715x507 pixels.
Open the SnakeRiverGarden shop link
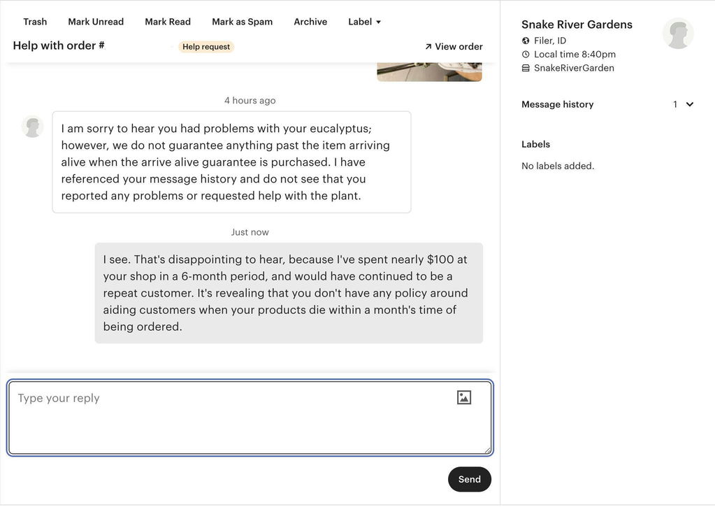(x=574, y=68)
